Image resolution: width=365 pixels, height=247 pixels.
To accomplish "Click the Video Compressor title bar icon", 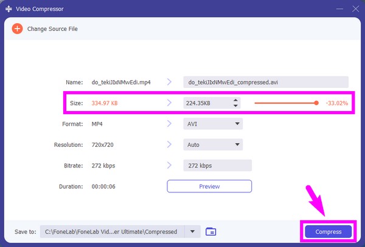I will click(9, 9).
